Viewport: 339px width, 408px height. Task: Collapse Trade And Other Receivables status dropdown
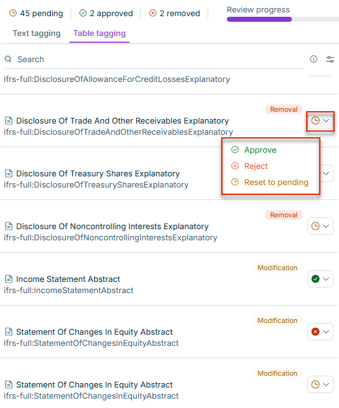click(x=320, y=120)
